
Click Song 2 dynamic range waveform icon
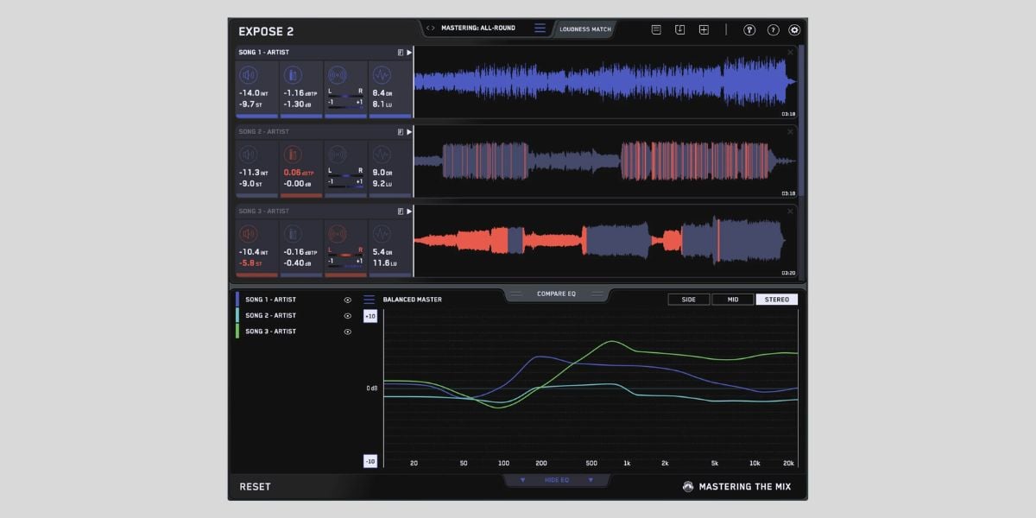(x=381, y=155)
